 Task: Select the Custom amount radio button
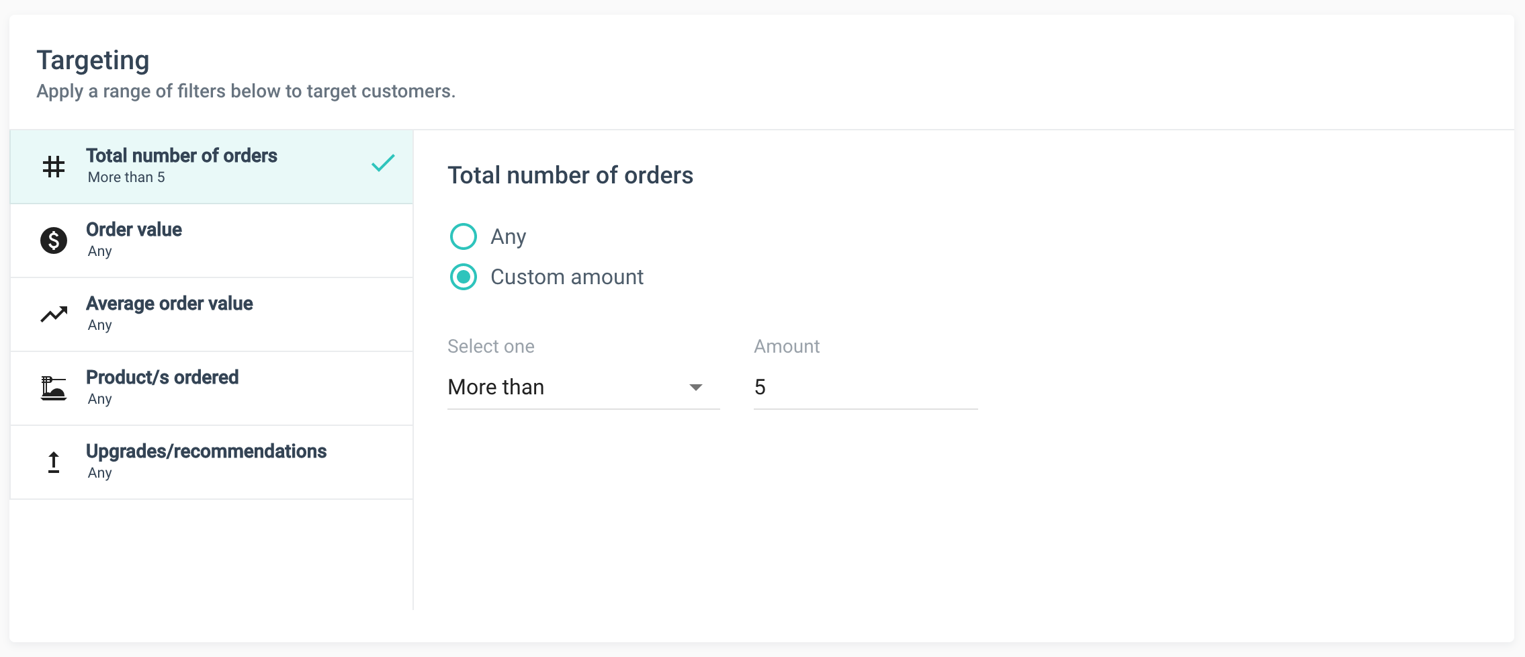coord(464,277)
